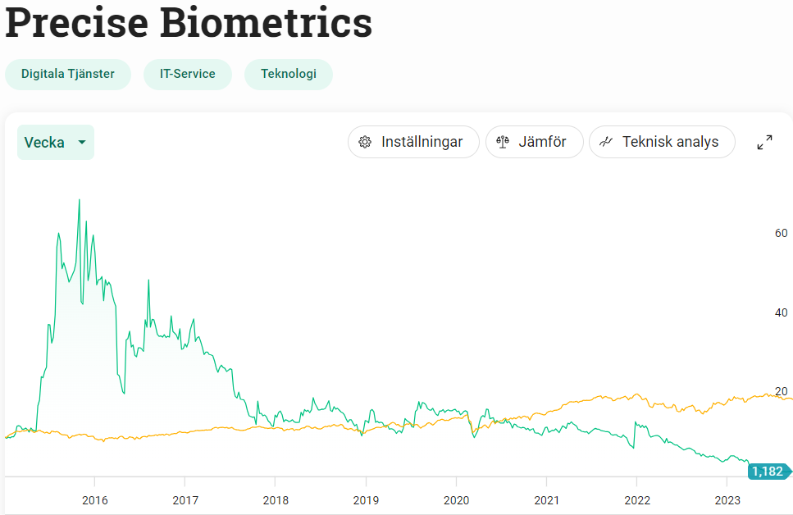Viewport: 793px width, 515px height.
Task: Click the settings gear icon
Action: tap(366, 142)
